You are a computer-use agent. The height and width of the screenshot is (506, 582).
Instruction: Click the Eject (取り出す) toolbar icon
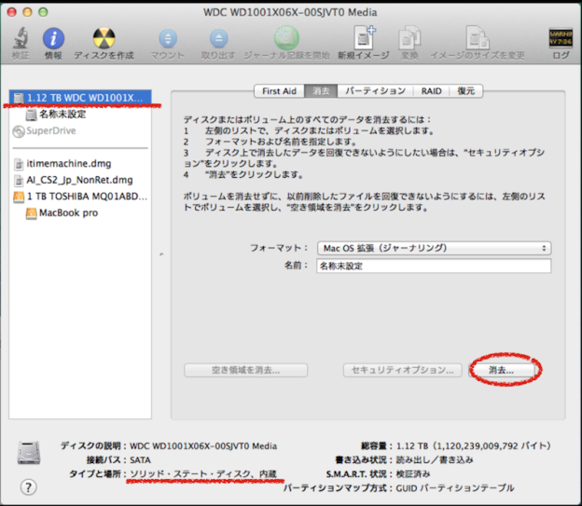pyautogui.click(x=218, y=38)
